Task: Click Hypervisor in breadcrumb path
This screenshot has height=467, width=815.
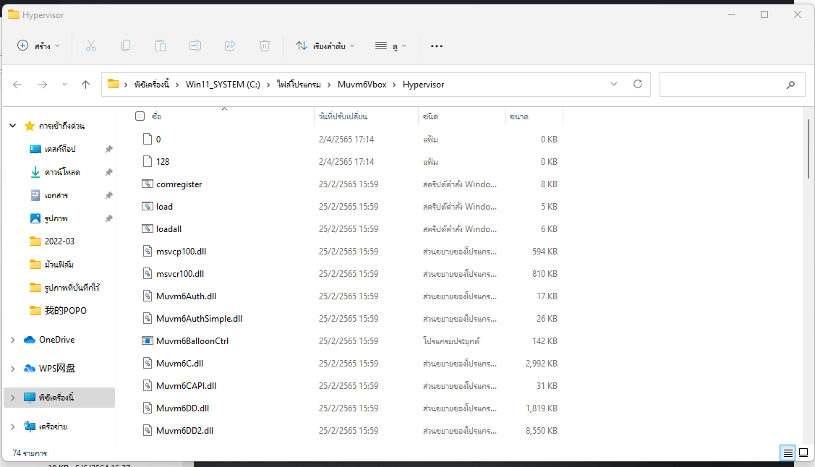Action: pos(424,84)
